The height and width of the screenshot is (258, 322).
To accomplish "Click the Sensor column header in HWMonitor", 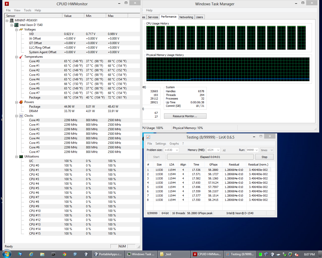I will click(33, 16).
